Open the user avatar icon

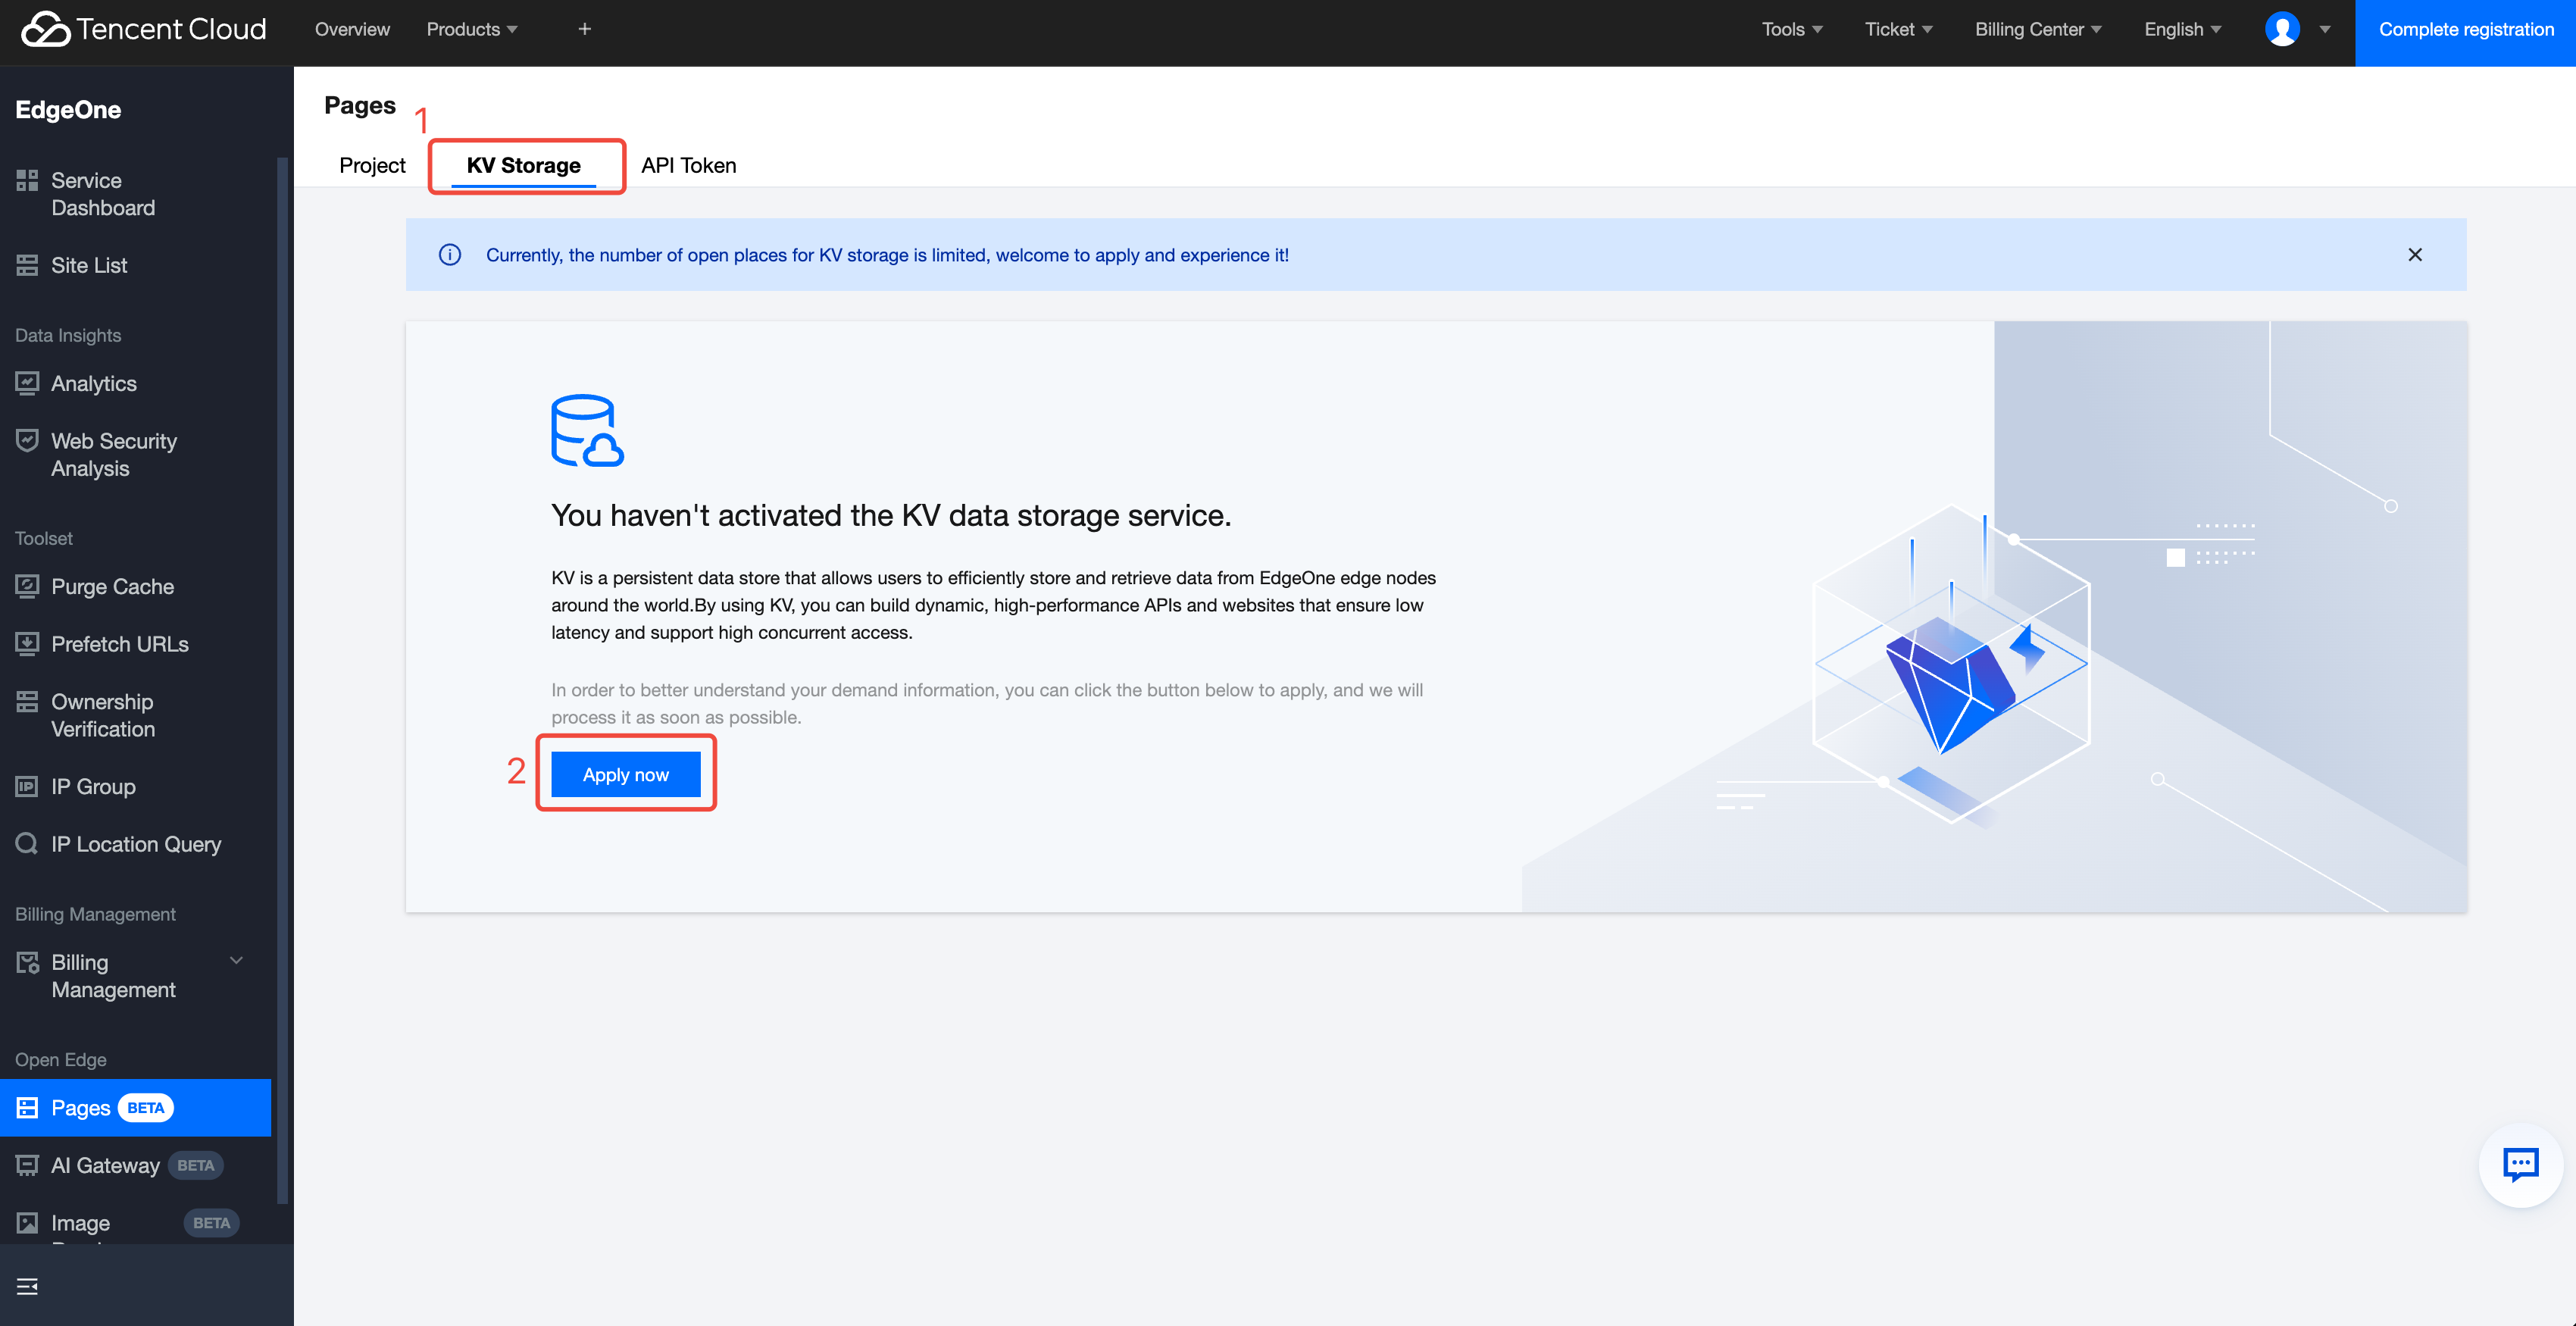click(x=2282, y=29)
